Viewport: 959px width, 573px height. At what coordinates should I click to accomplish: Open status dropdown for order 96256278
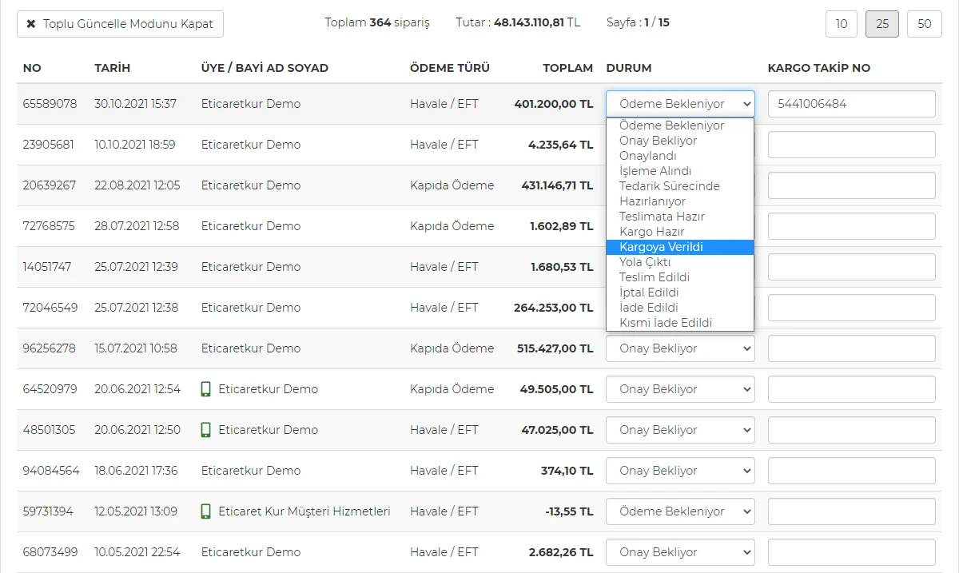pyautogui.click(x=679, y=348)
